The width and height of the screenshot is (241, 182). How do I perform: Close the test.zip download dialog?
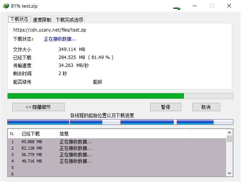click(229, 6)
